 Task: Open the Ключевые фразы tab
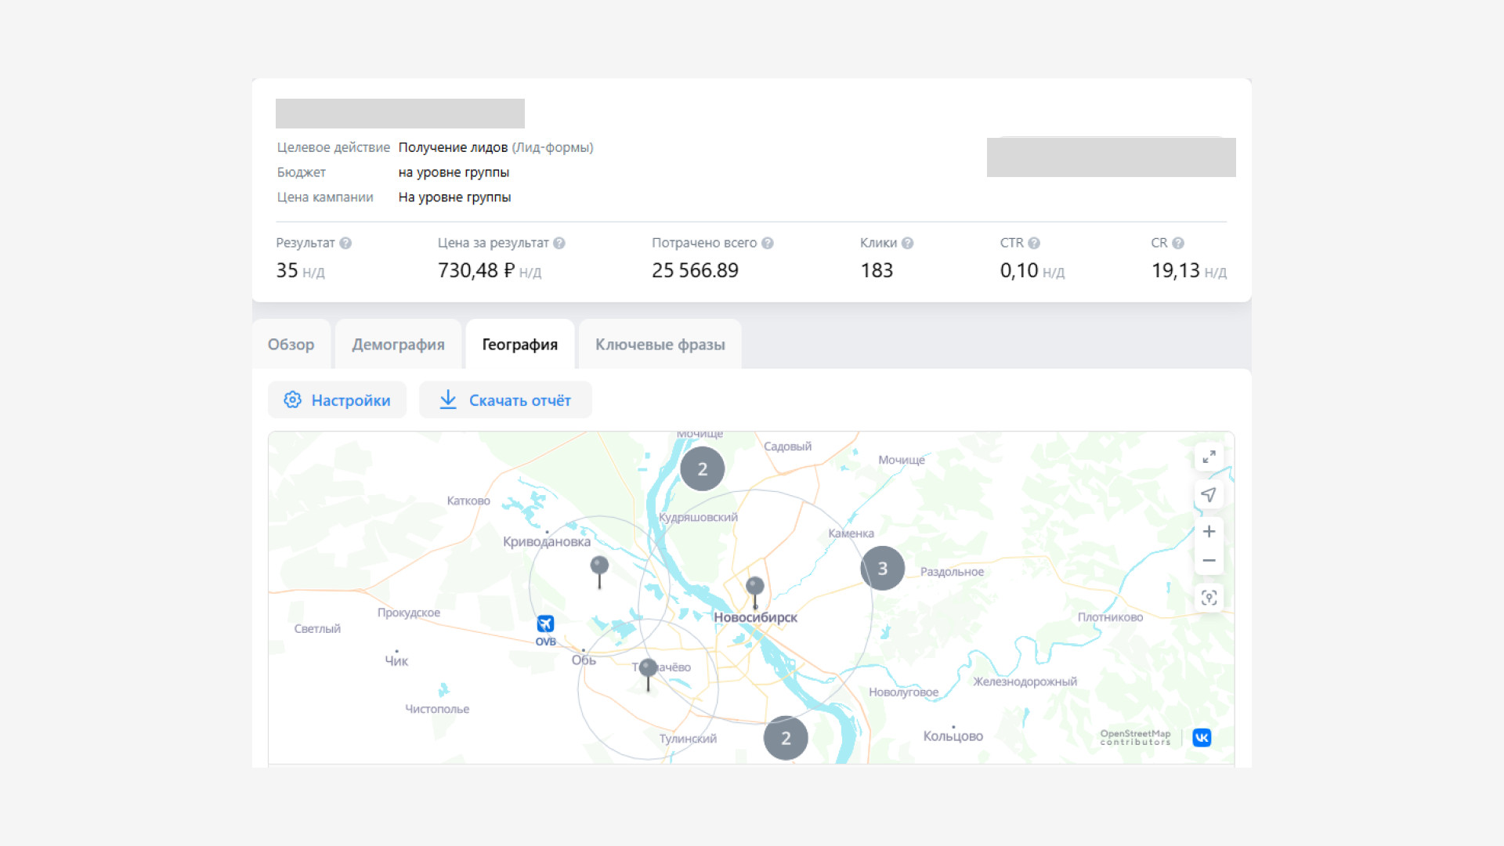pyautogui.click(x=660, y=345)
